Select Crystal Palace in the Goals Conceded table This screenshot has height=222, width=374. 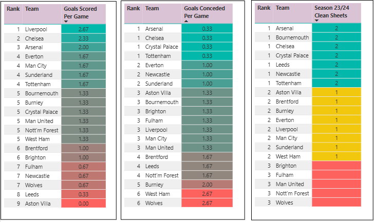click(161, 48)
